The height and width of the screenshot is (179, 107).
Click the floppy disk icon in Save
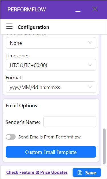pyautogui.click(x=80, y=173)
